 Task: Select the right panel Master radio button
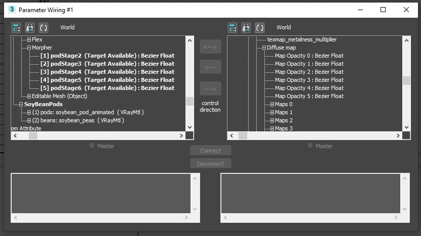[x=310, y=146]
